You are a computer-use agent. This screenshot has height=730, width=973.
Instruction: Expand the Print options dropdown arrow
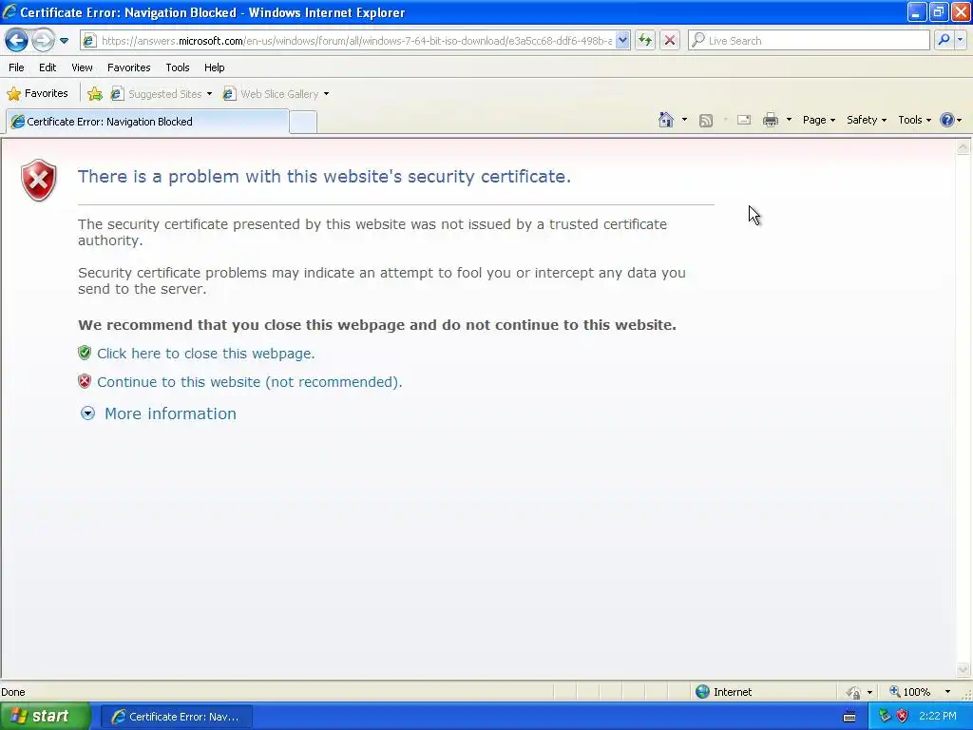click(789, 120)
